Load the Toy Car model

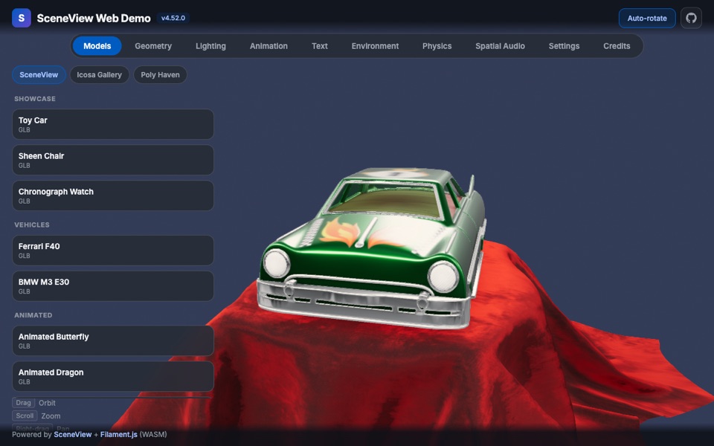click(x=113, y=124)
